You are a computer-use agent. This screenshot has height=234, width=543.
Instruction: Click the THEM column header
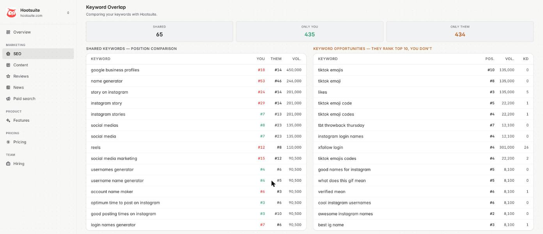click(x=276, y=59)
